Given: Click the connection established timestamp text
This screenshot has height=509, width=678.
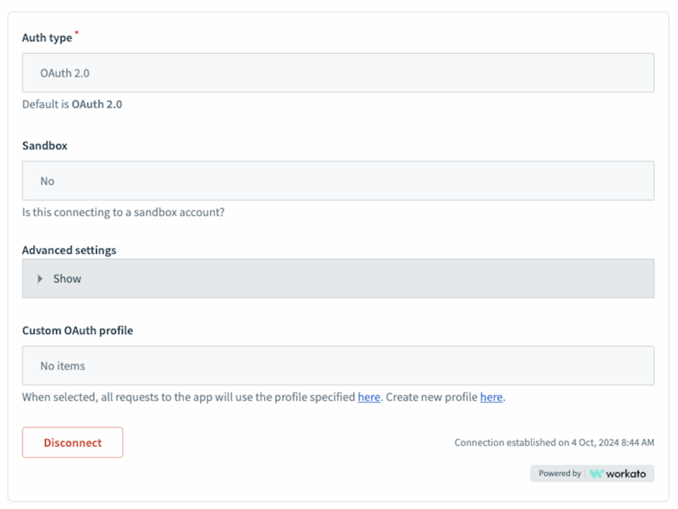Looking at the screenshot, I should [x=554, y=443].
